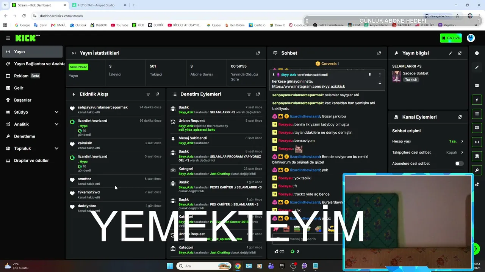Click the info icon in the right rail
This screenshot has width=485, height=272.
(477, 53)
